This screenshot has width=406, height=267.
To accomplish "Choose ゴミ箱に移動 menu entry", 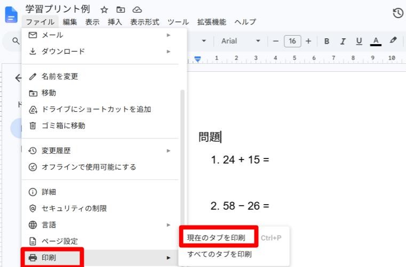I will tap(101, 126).
